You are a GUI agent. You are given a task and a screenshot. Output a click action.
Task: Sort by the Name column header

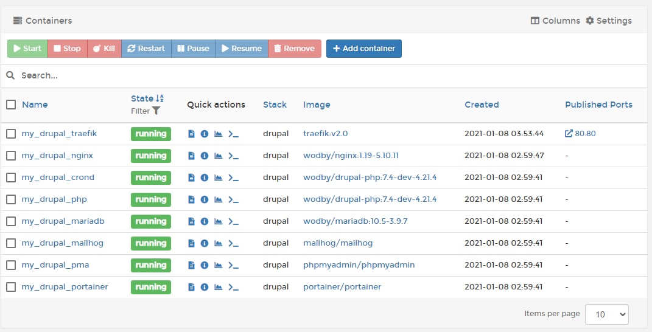point(35,105)
